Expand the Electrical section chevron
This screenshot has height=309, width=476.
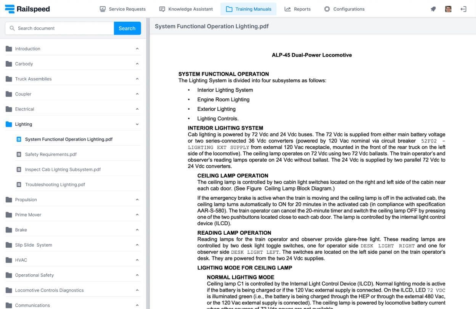pos(137,109)
